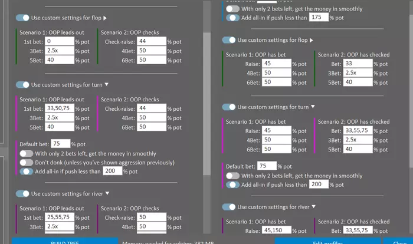The height and width of the screenshot is (244, 413).
Task: Click the 200 push field below 'Don't donk'
Action: pos(113,171)
